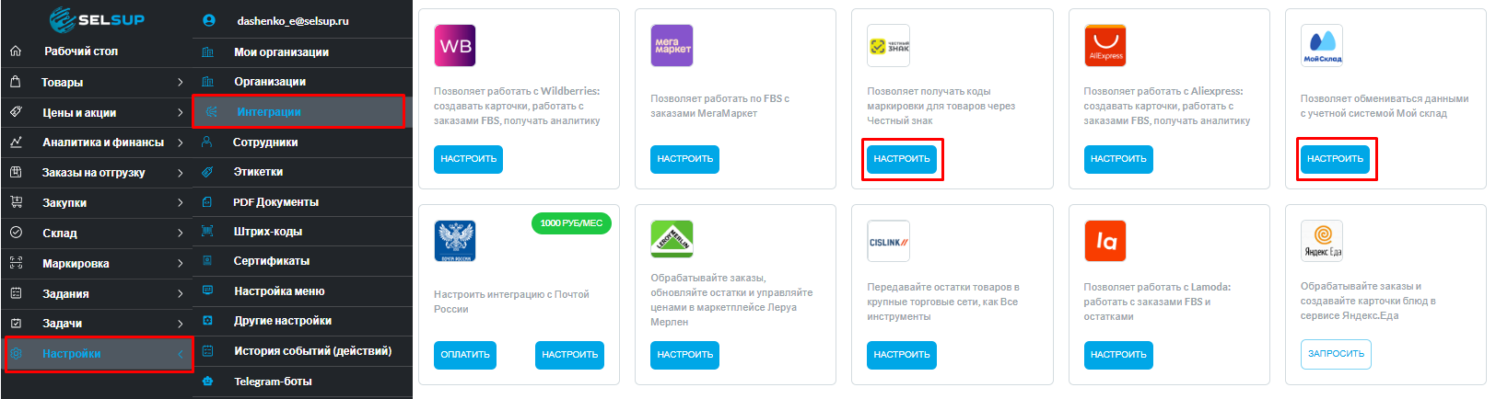Click the Leroy Merlin logo icon
This screenshot has width=1496, height=399.
click(672, 239)
